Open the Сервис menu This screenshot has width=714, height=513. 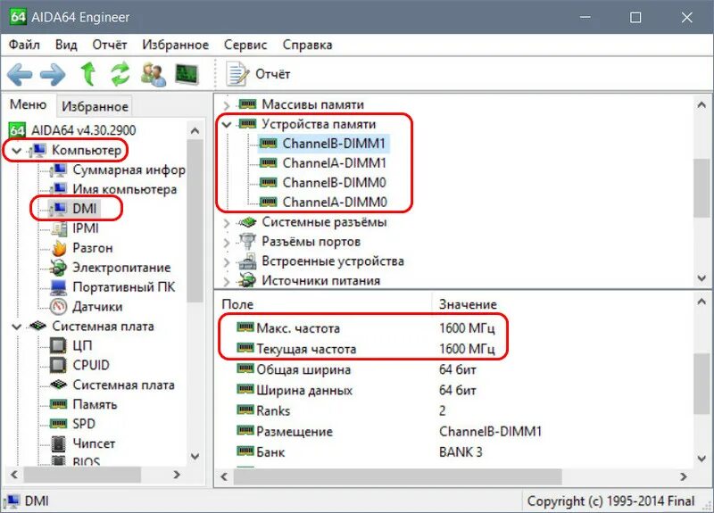pos(245,45)
